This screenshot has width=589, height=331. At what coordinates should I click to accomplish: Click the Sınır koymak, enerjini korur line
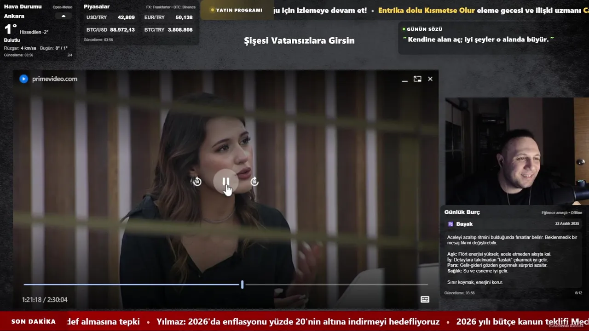point(475,282)
